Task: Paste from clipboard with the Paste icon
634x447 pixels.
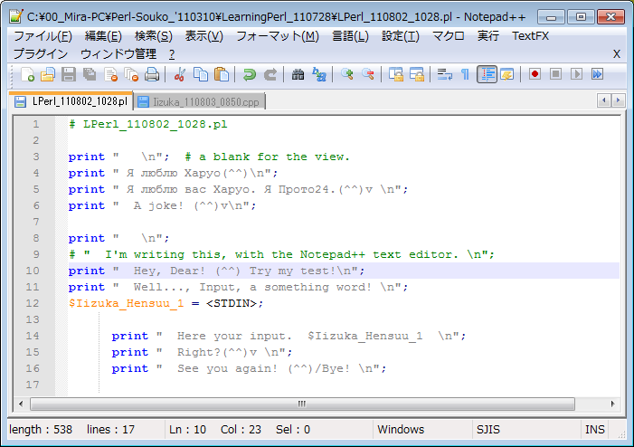Action: coord(222,74)
